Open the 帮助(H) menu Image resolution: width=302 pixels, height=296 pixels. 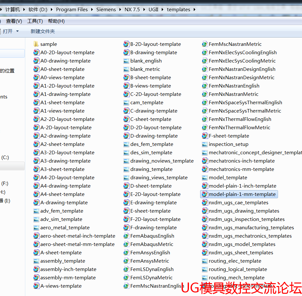pyautogui.click(x=56, y=21)
